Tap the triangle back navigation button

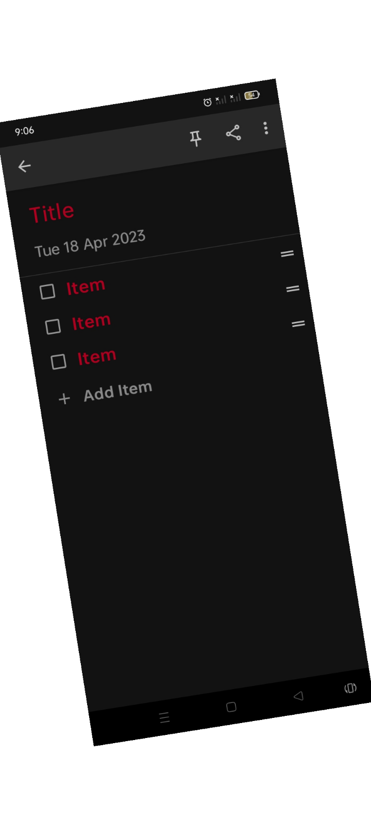point(298,696)
